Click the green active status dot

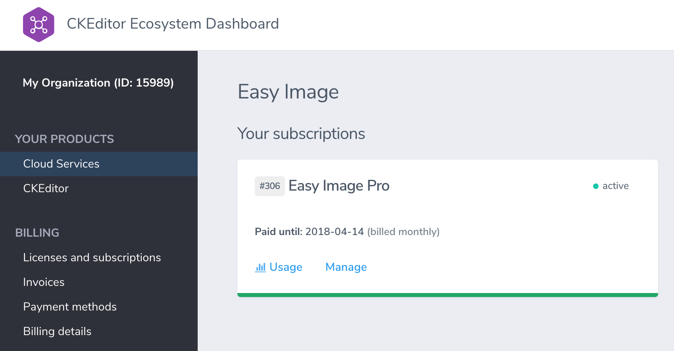click(595, 186)
